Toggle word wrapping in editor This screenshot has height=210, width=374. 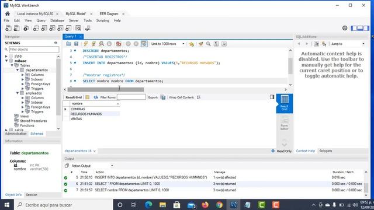[224, 44]
